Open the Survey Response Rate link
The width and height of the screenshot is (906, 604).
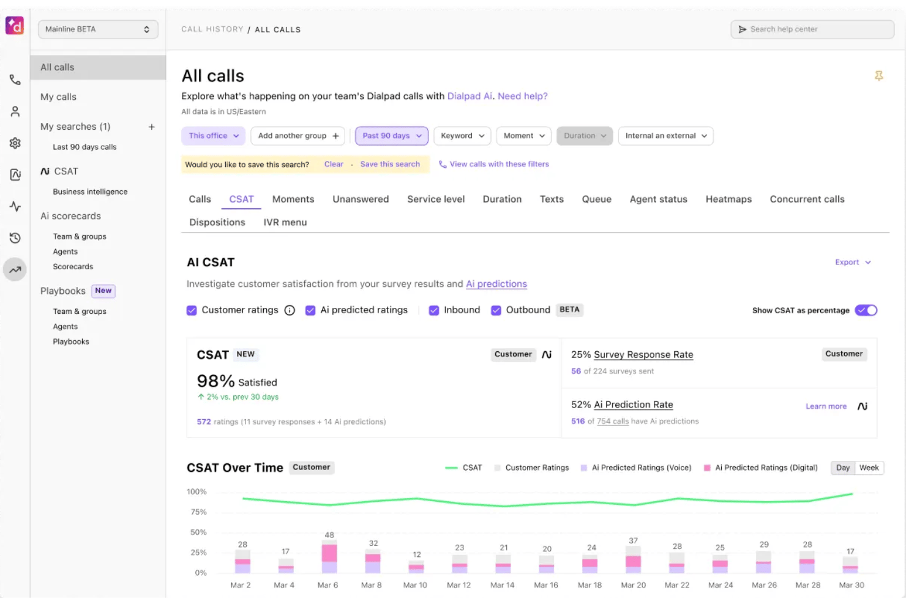[643, 355]
